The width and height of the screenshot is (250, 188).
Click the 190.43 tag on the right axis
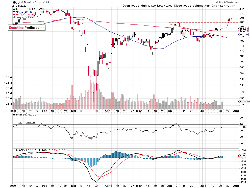(243, 31)
